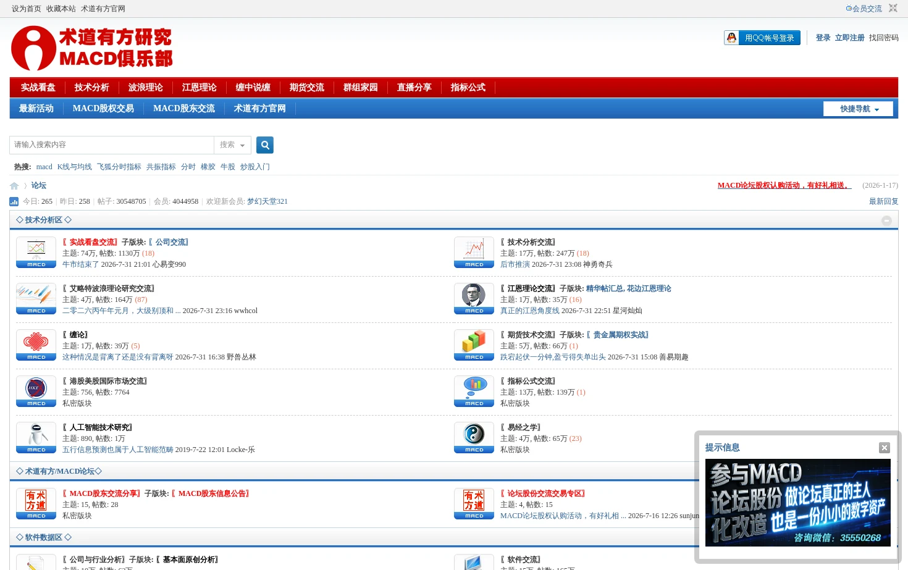Viewport: 908px width, 570px height.
Task: Open sub-forum 精华帖汇总
Action: point(604,288)
